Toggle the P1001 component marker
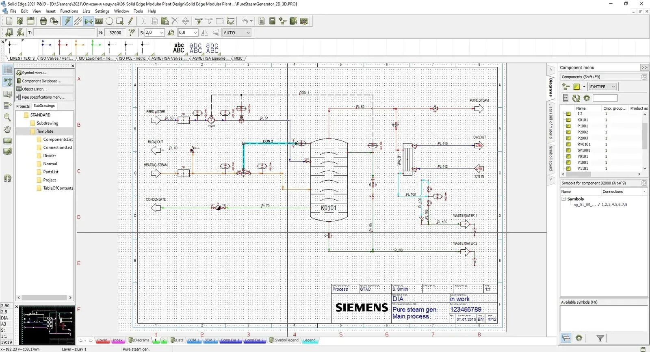This screenshot has height=352, width=650. 568,126
